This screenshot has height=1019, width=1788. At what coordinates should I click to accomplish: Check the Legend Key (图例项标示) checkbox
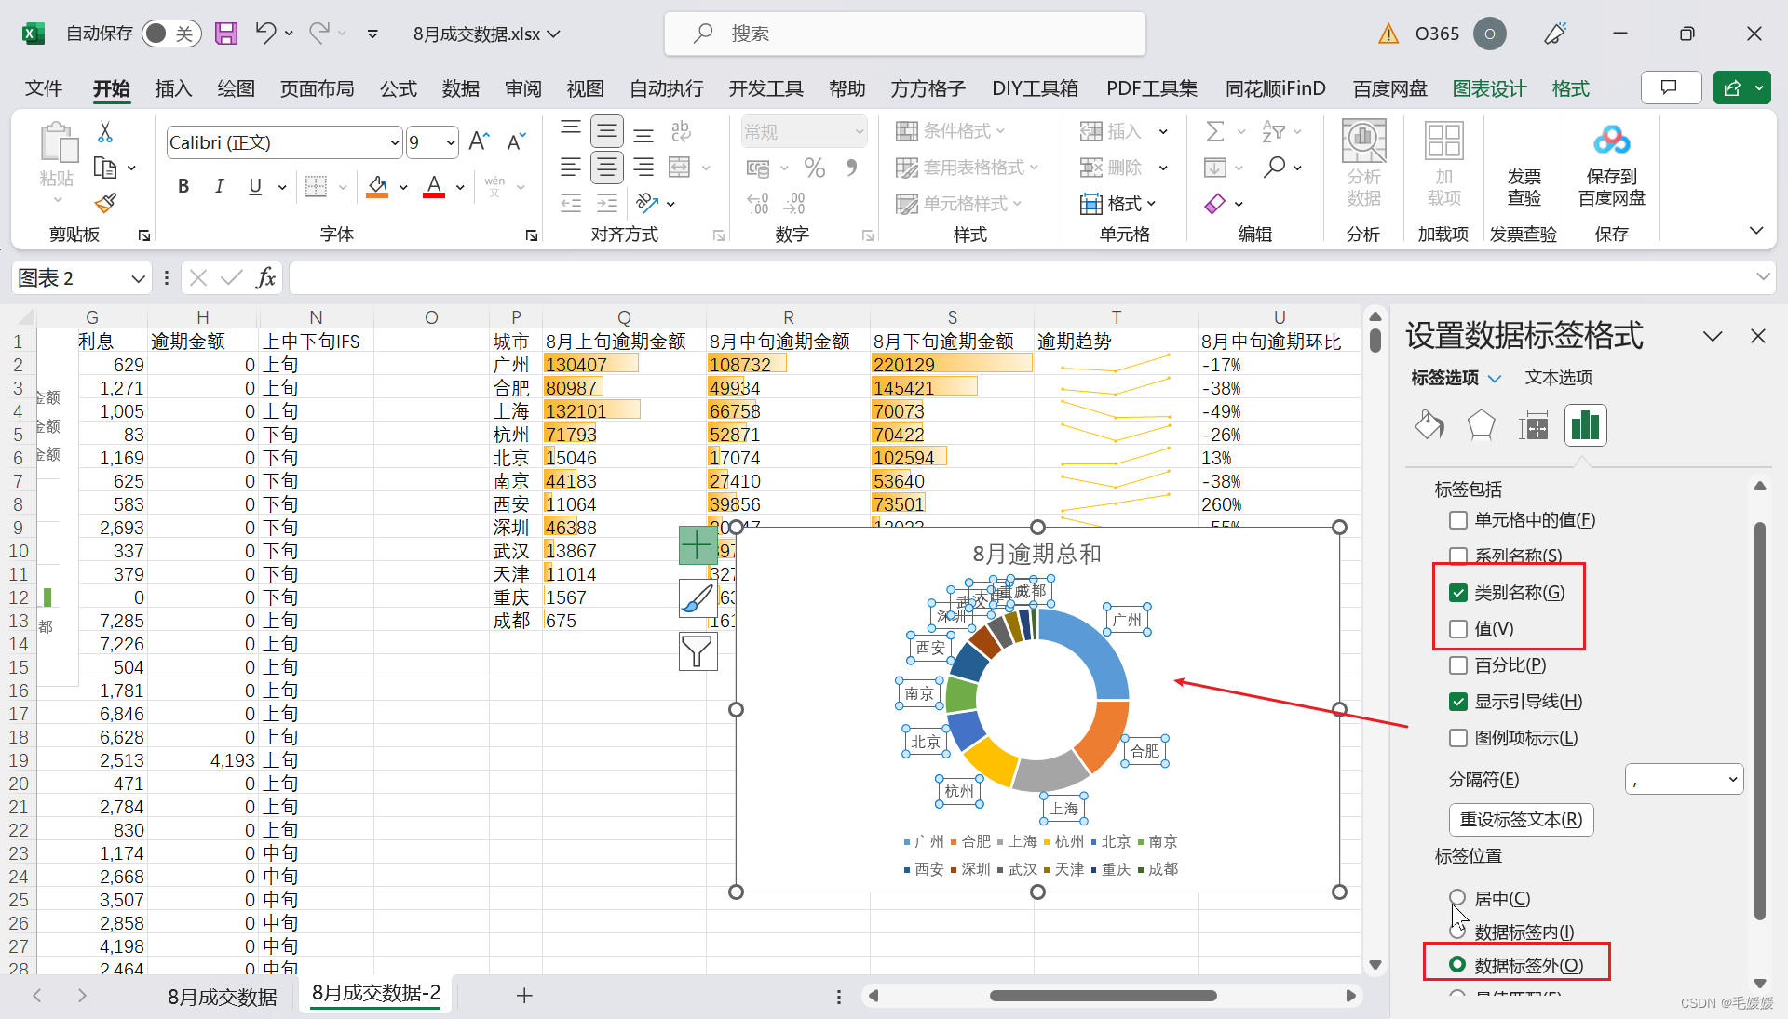[x=1458, y=738]
